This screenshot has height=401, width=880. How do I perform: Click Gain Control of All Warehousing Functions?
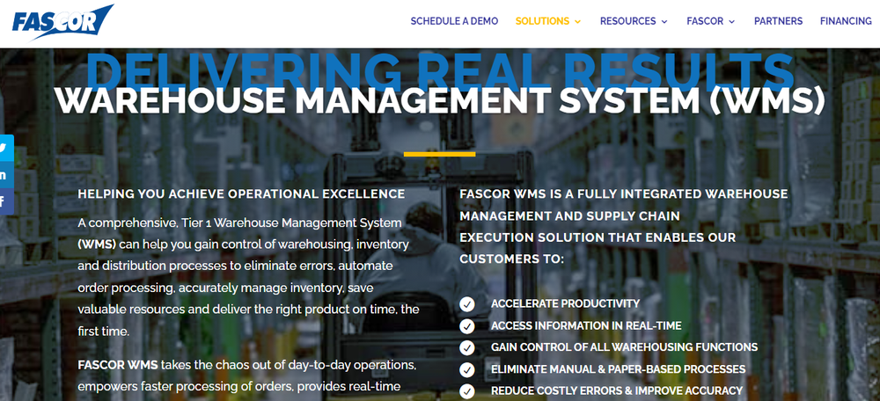pyautogui.click(x=624, y=347)
